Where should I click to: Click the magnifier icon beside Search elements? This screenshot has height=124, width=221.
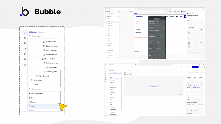click(30, 36)
